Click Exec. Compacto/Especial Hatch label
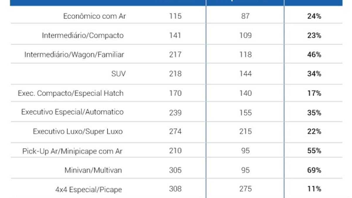 (x=71, y=93)
